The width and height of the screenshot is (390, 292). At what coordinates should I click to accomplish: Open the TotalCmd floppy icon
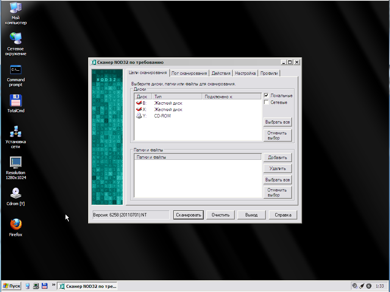(x=16, y=101)
